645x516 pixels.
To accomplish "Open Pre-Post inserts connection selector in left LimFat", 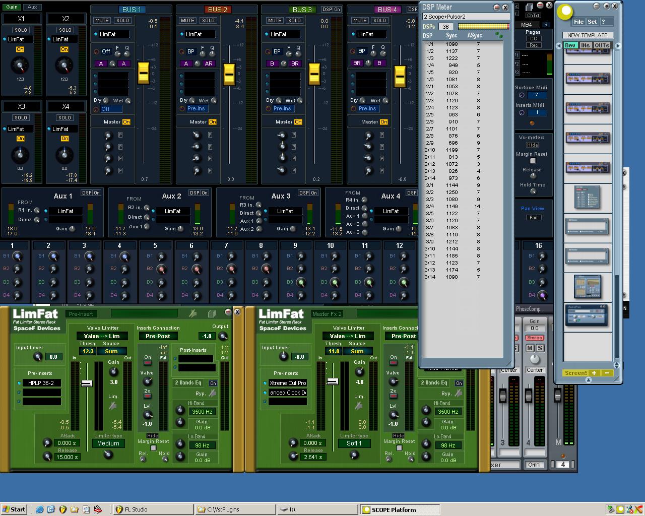I will [158, 336].
